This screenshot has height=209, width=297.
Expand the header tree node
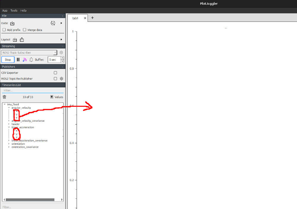9,124
